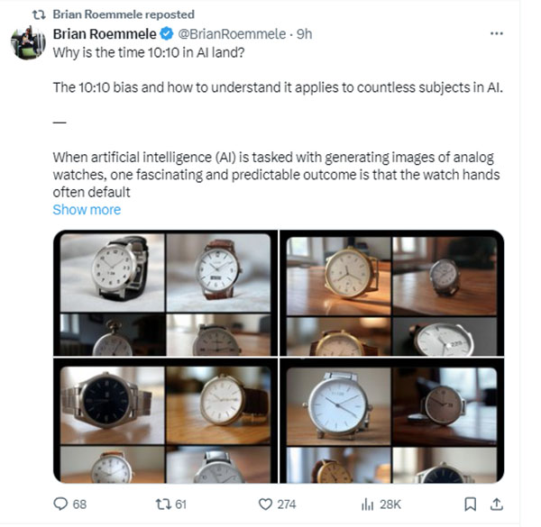Open bottom-right watch image grid
Screen dimensions: 541x527
(391, 422)
